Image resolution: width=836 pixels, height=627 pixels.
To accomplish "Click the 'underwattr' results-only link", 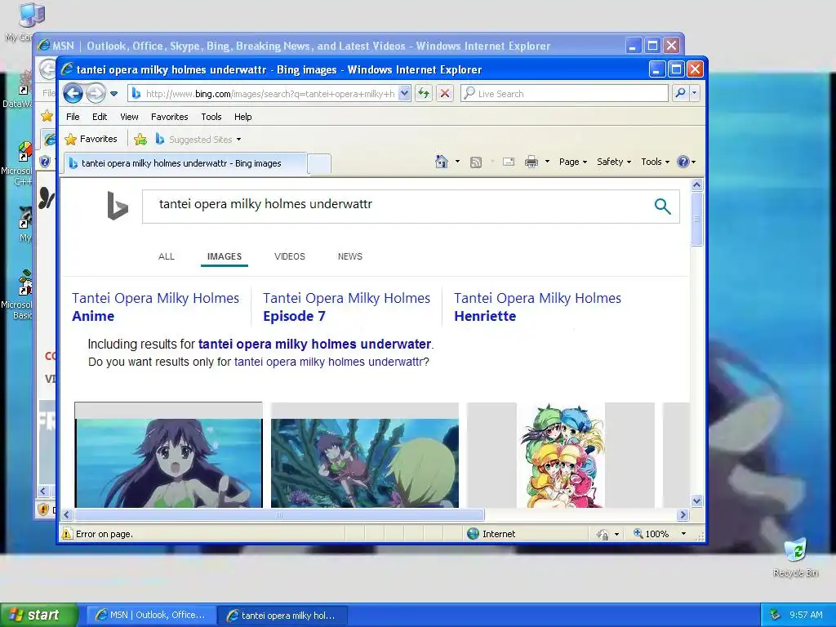I will click(x=328, y=362).
